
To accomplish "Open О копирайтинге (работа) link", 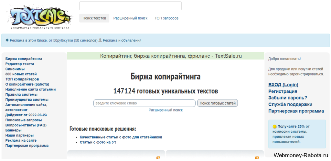I will point(27,84).
